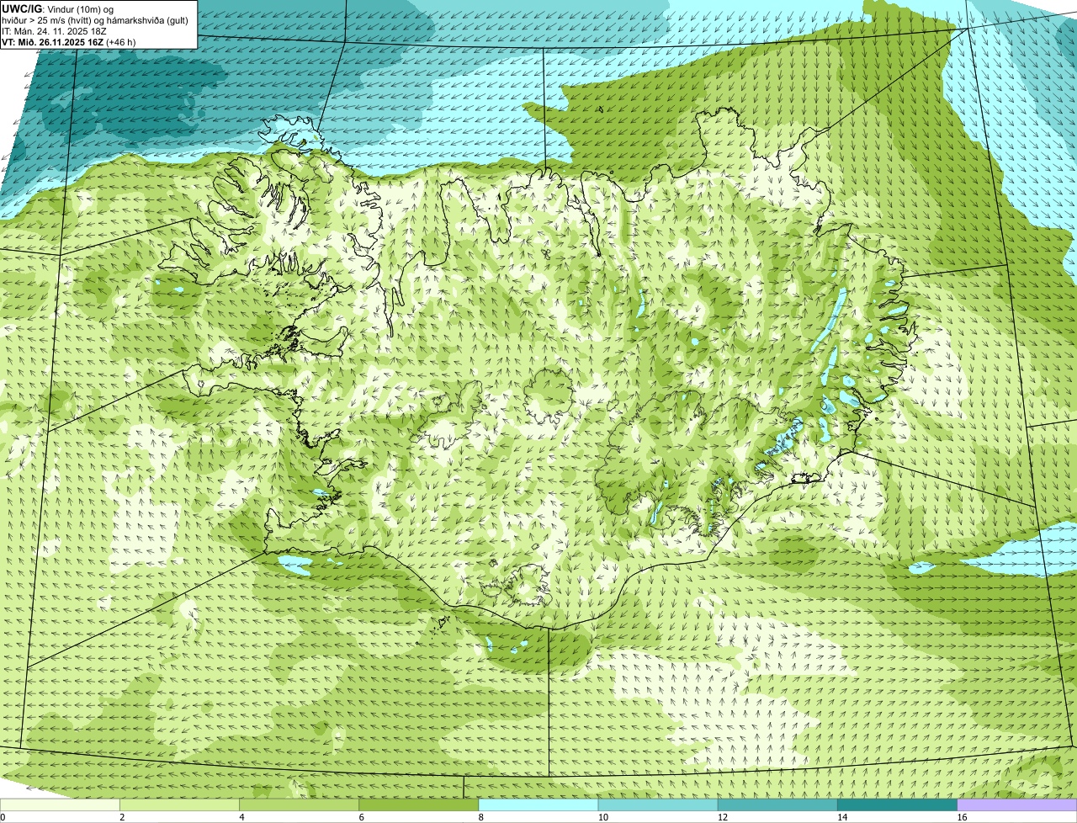Image resolution: width=1077 pixels, height=823 pixels.
Task: Click the '0' tick label on the colorbar
Action: coord(3,817)
